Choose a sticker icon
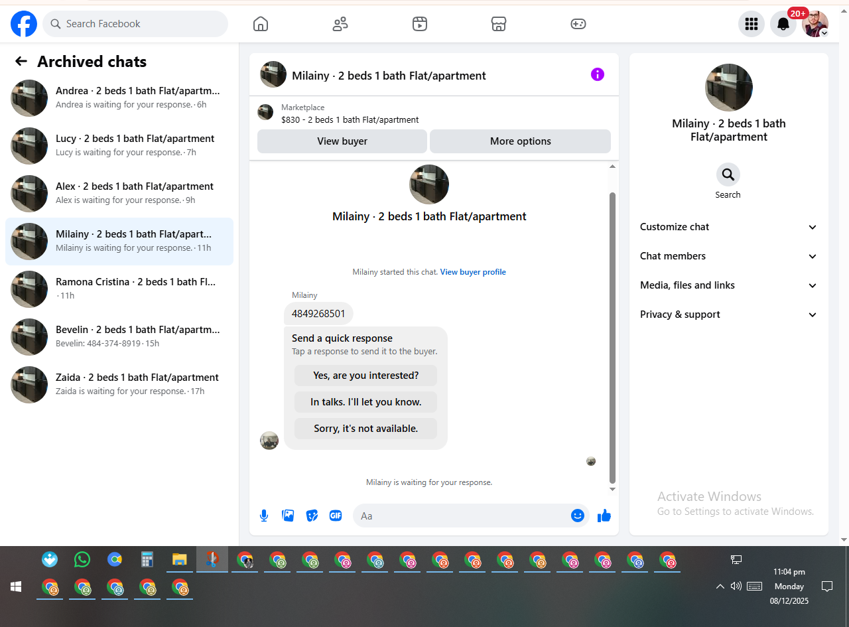Image resolution: width=849 pixels, height=627 pixels. [x=312, y=516]
